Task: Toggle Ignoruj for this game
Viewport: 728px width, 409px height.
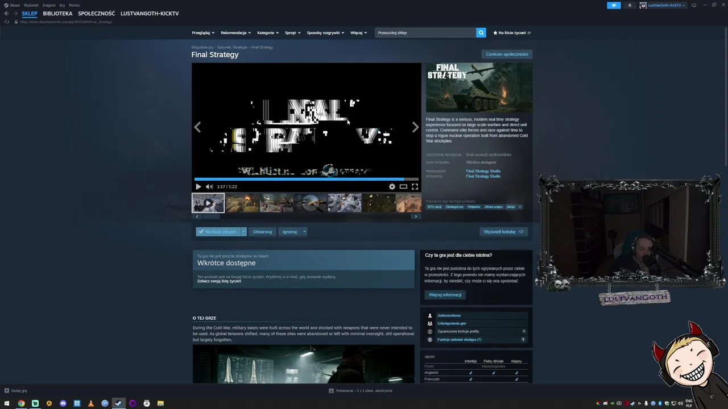Action: (289, 232)
